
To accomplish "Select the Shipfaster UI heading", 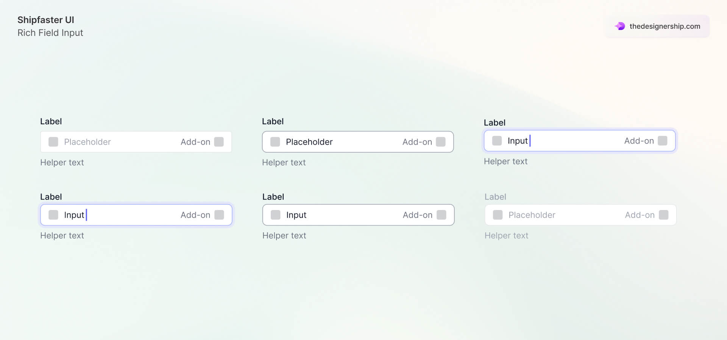I will click(x=46, y=20).
